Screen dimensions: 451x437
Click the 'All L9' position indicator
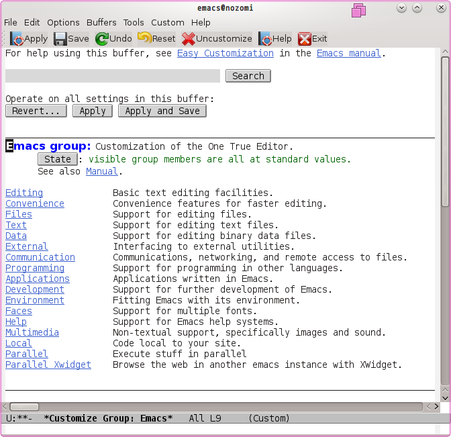pyautogui.click(x=205, y=418)
